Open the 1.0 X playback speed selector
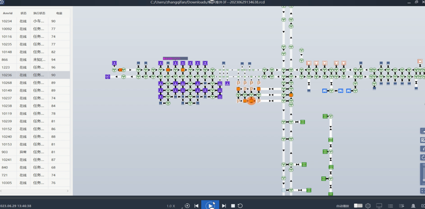This screenshot has height=209, width=425. [171, 206]
